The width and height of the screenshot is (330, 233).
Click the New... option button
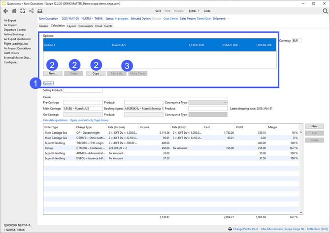(x=53, y=73)
